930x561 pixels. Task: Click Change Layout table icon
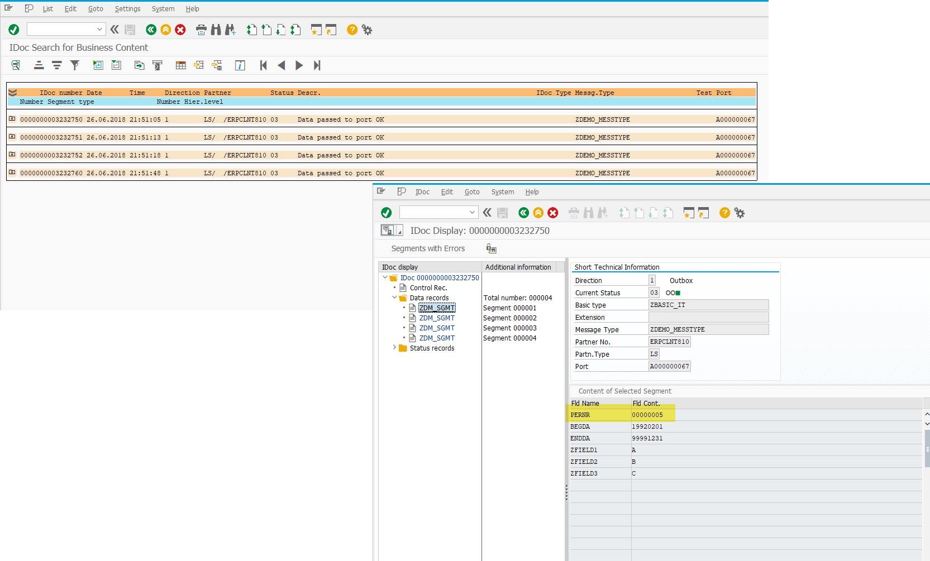pyautogui.click(x=180, y=65)
